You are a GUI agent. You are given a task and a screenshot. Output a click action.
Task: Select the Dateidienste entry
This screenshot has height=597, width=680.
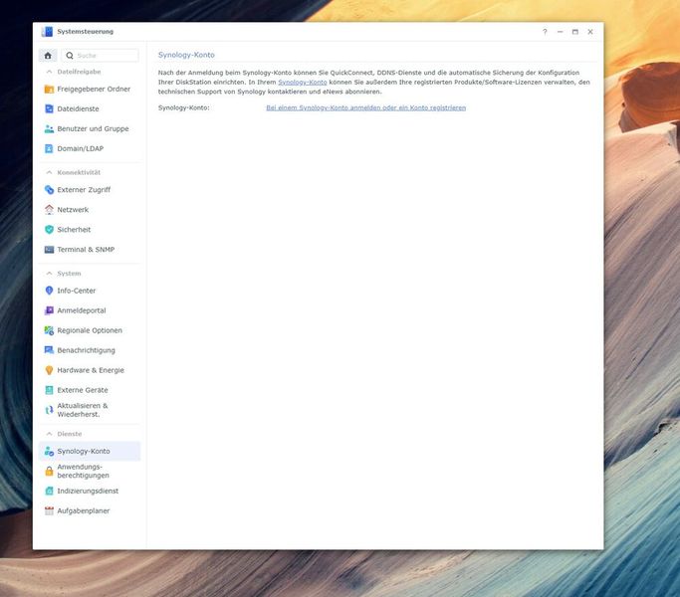[x=90, y=108]
